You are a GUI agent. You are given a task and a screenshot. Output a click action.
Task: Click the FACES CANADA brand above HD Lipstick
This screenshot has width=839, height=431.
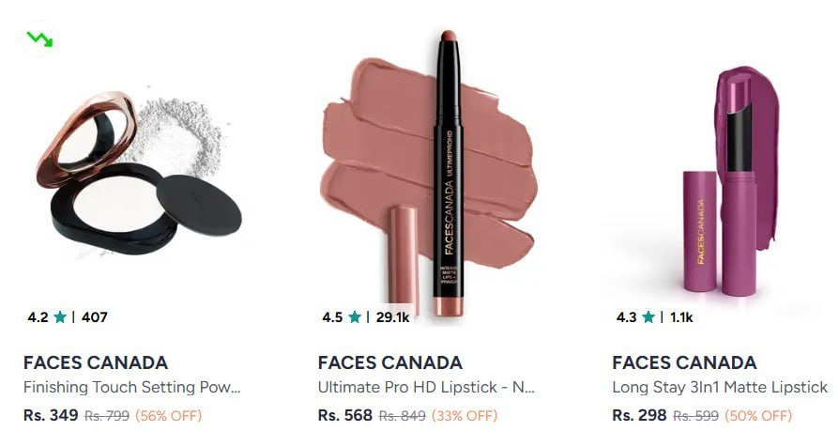(x=390, y=363)
